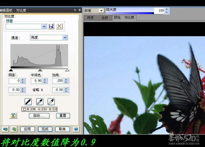Increase the highlight clip percent 0.00 stepper
Viewport: 205px width, 147px height.
[66, 88]
